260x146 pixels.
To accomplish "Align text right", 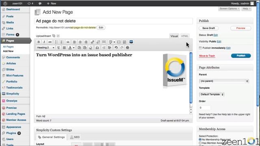I will (86, 42).
